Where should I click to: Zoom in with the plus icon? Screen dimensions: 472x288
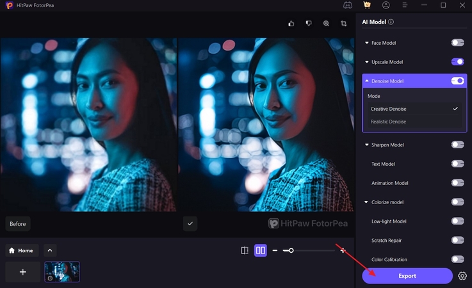click(343, 250)
